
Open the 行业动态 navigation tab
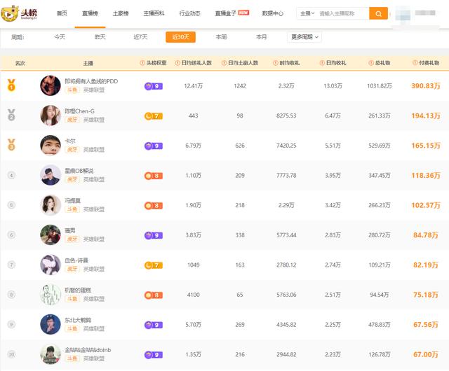click(x=190, y=13)
